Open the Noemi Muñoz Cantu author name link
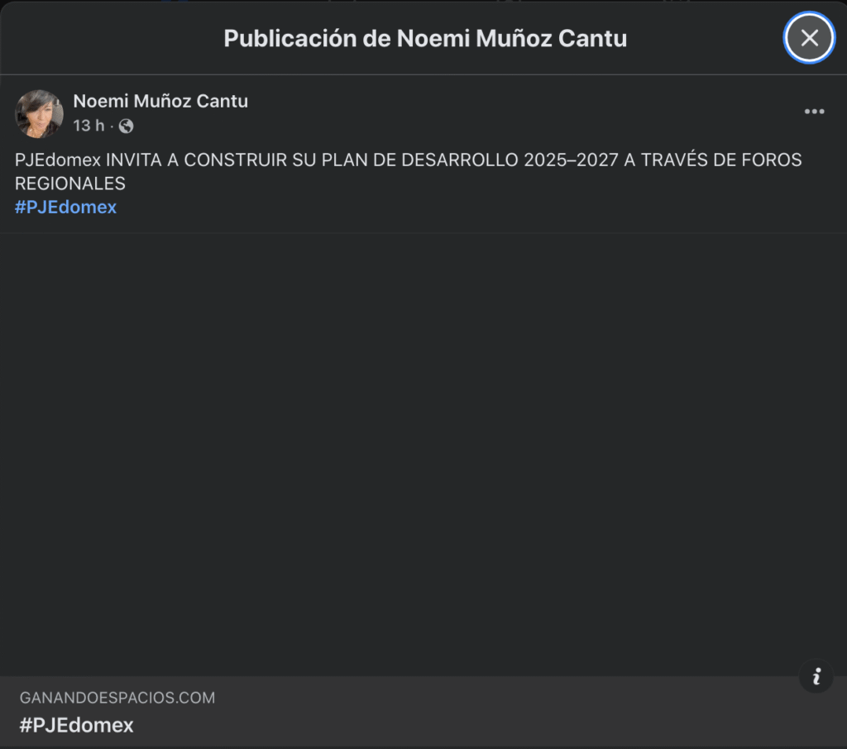 coord(160,101)
